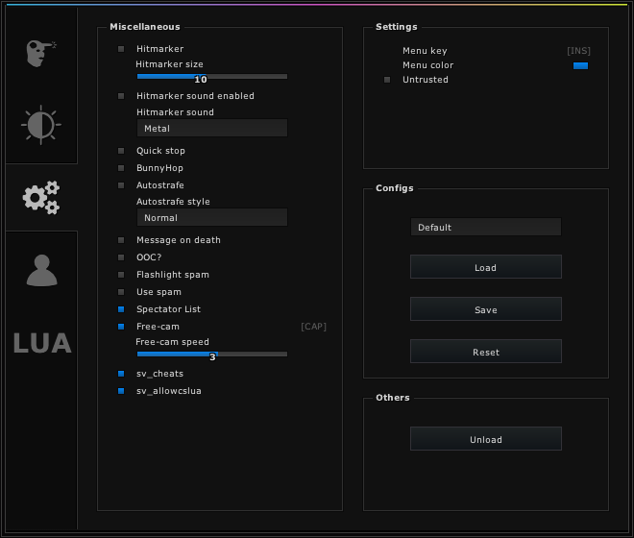Click the Settings group heading
The width and height of the screenshot is (634, 538).
(x=396, y=27)
